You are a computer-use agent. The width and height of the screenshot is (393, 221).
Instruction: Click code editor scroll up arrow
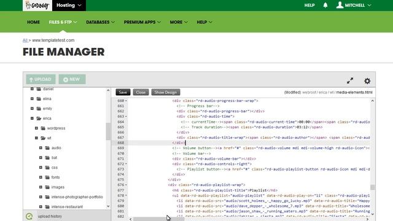[373, 101]
